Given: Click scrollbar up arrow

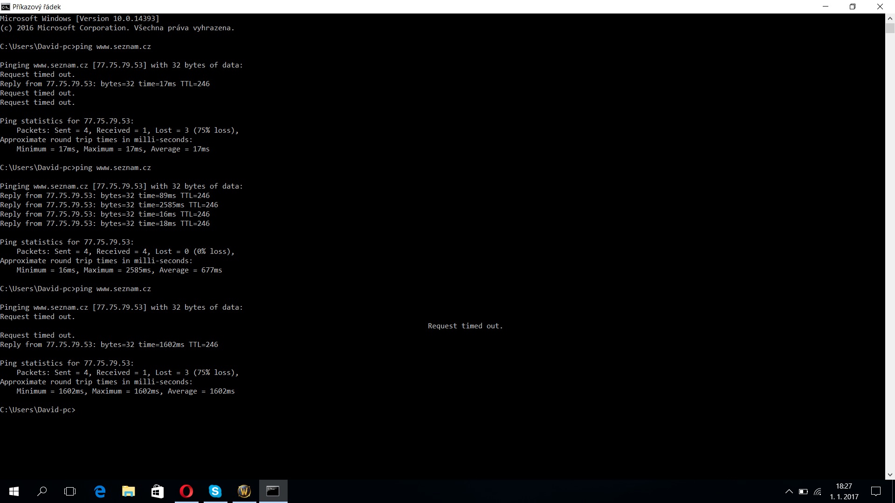Looking at the screenshot, I should tap(890, 19).
